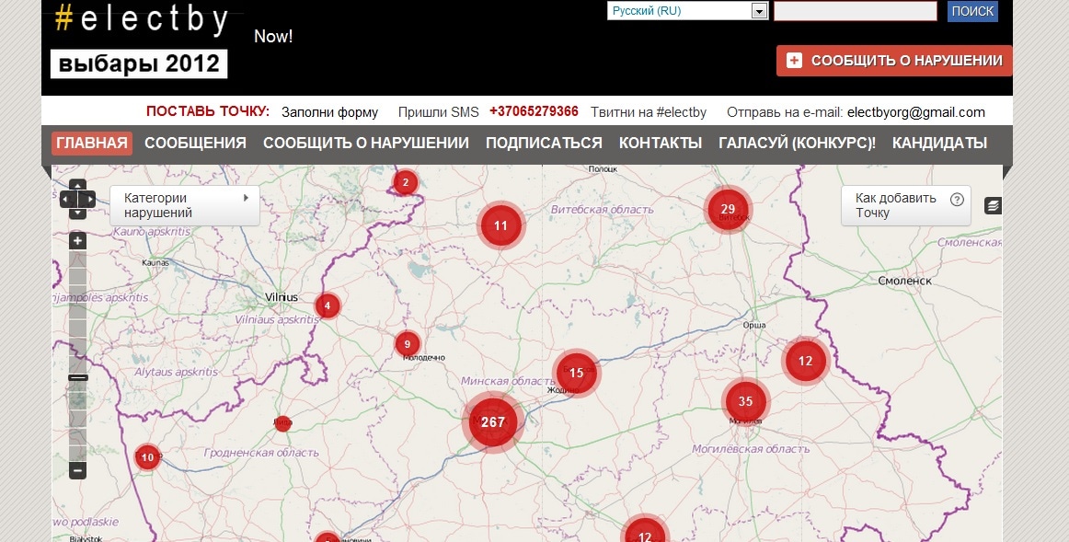Viewport: 1069px width, 542px height.
Task: Follow the Заполни форму link
Action: (329, 112)
